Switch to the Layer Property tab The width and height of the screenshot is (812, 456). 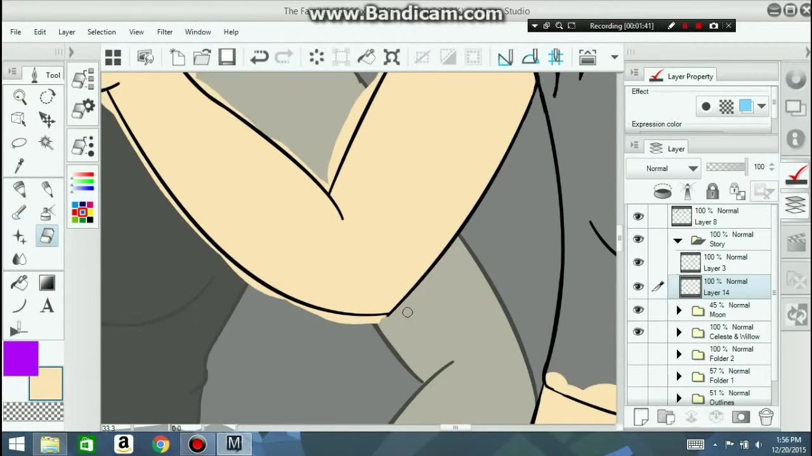(x=682, y=76)
